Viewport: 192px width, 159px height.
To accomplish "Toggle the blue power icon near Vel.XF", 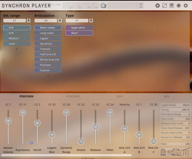I will click(31, 143).
